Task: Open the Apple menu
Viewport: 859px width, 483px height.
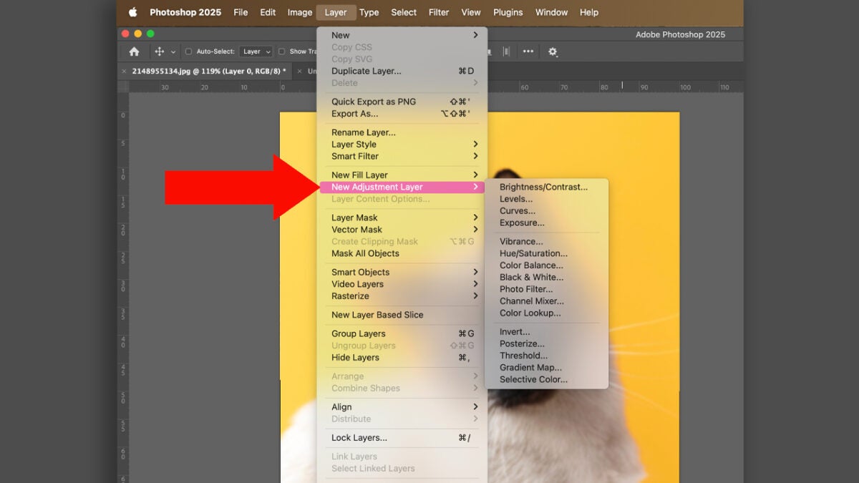Action: (132, 12)
